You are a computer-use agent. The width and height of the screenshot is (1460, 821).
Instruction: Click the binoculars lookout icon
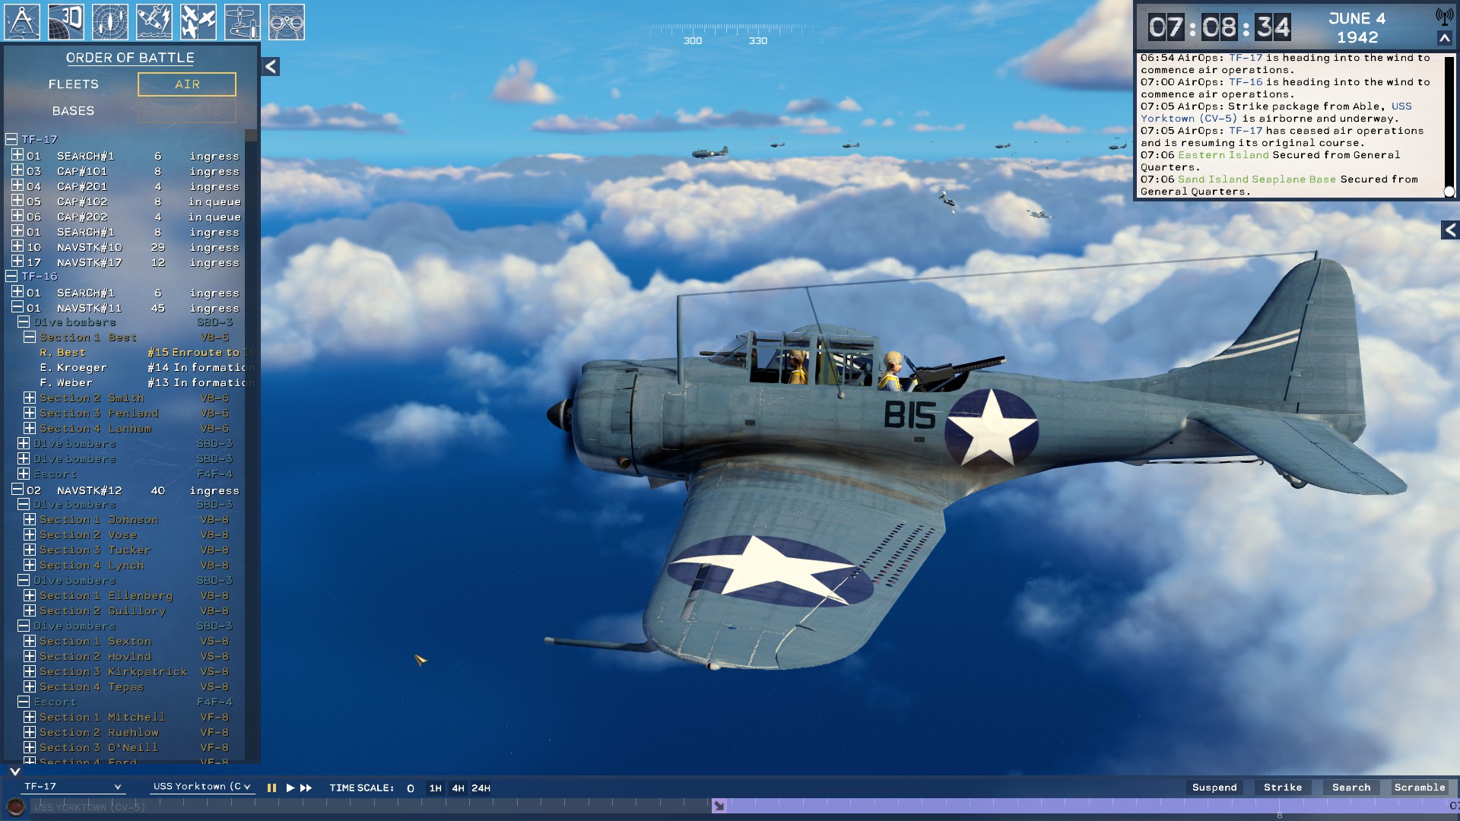pyautogui.click(x=287, y=21)
